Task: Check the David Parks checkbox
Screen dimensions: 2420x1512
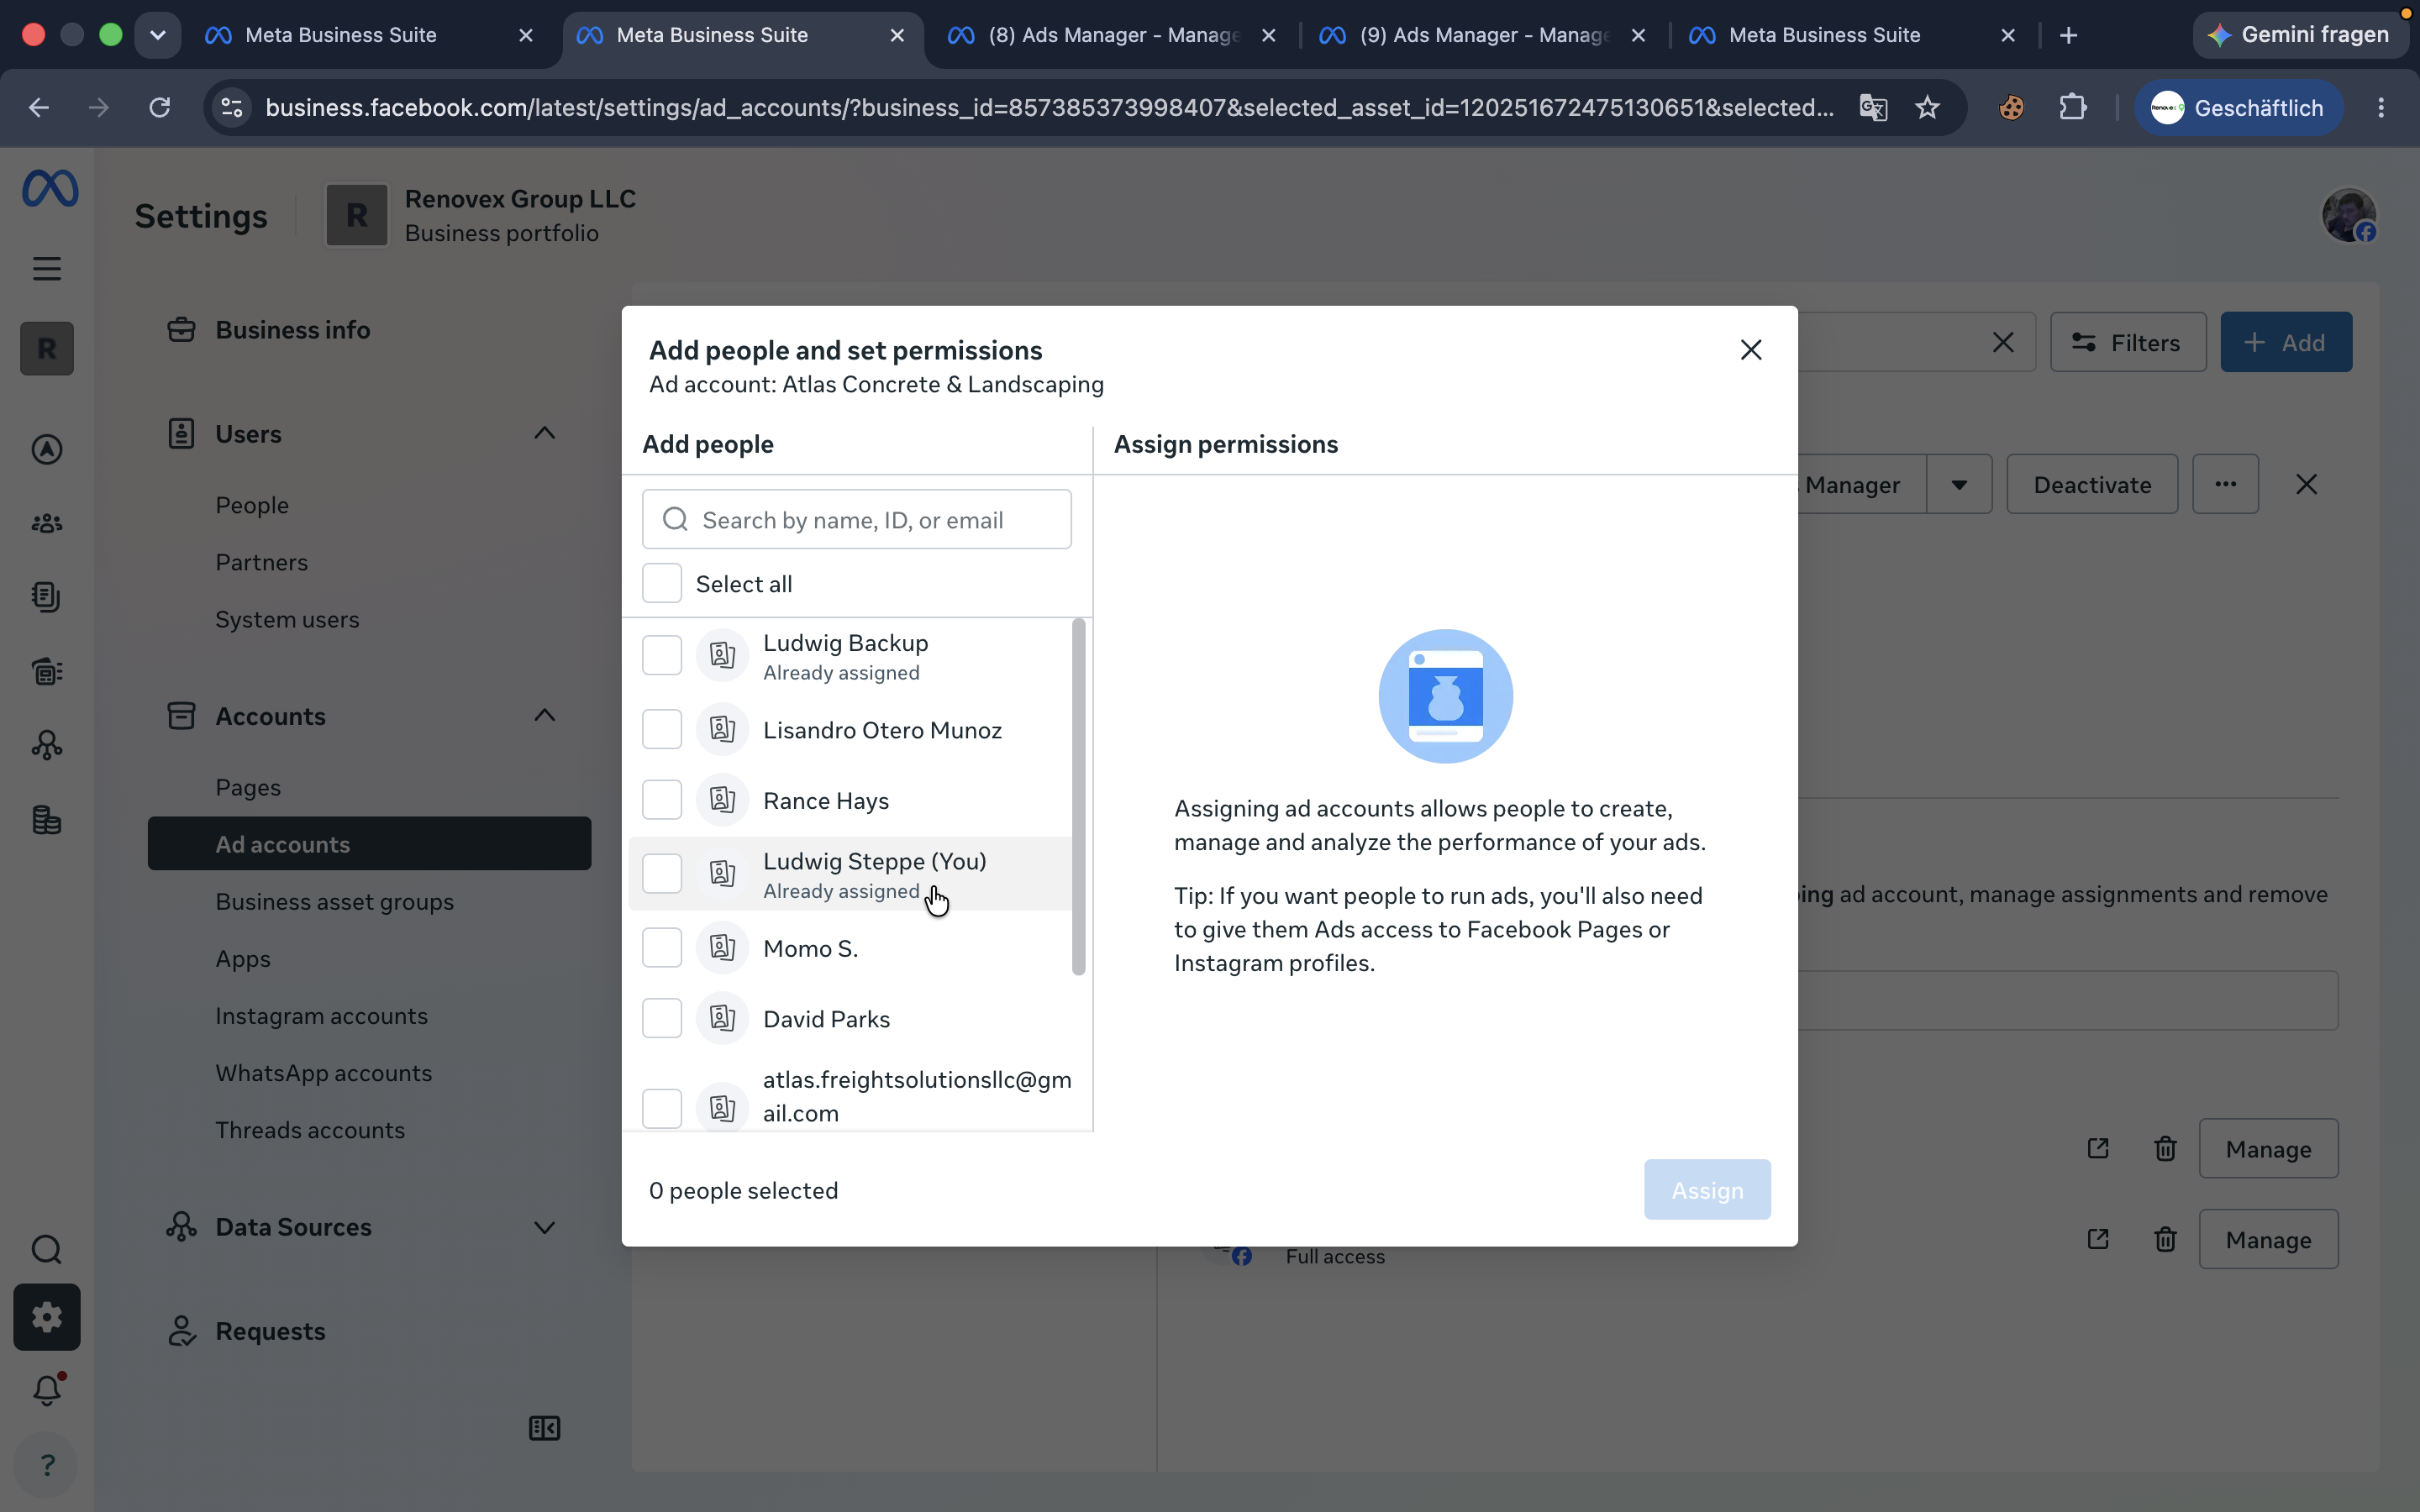Action: tap(661, 1018)
